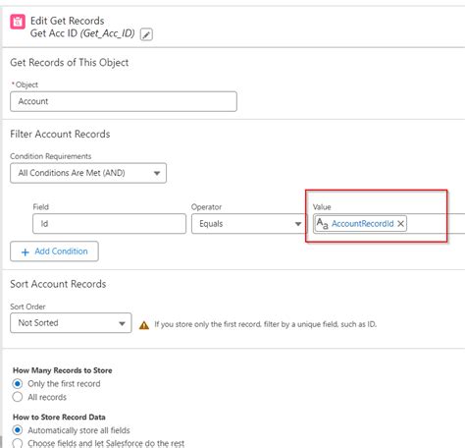Click the AccountRecordId value pill
The image size is (465, 448).
(362, 224)
